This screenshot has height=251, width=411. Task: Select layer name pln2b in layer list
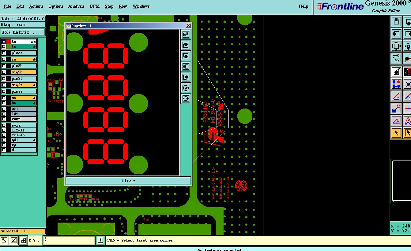coord(24,66)
